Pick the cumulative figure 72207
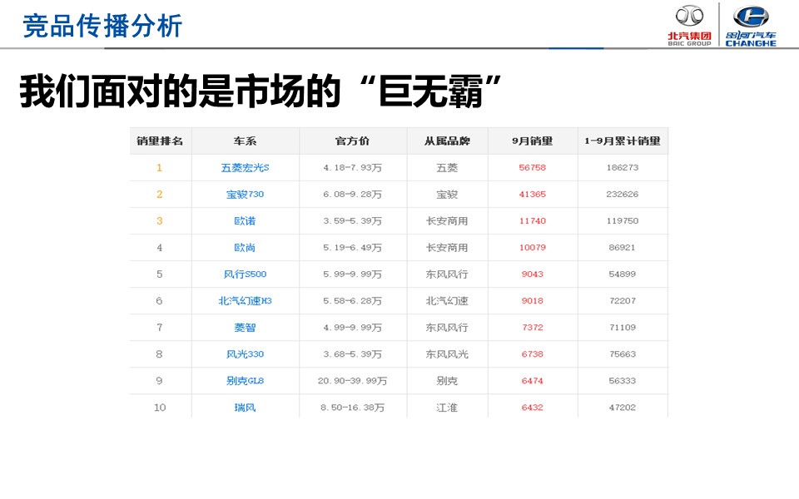Image resolution: width=799 pixels, height=499 pixels. pos(623,301)
